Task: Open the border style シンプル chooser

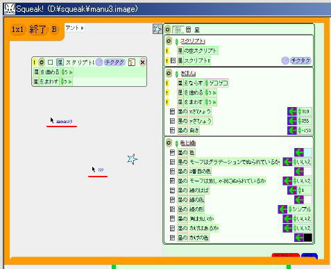Action: (300, 209)
